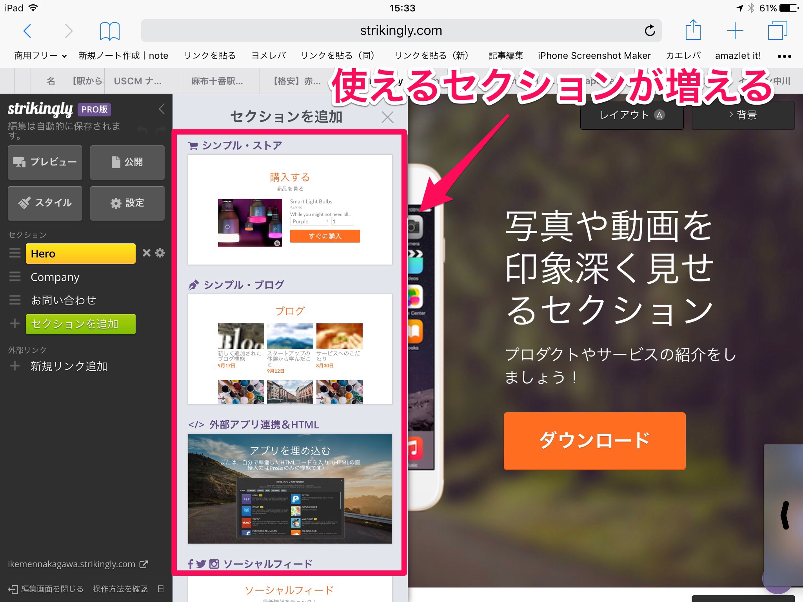
Task: Show all tabs overview icon
Action: coord(777,31)
